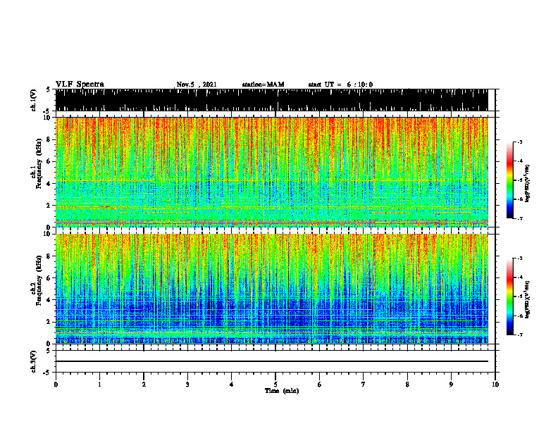Select the "ch.3(V)" axis label
This screenshot has height=431, width=558.
[34, 361]
